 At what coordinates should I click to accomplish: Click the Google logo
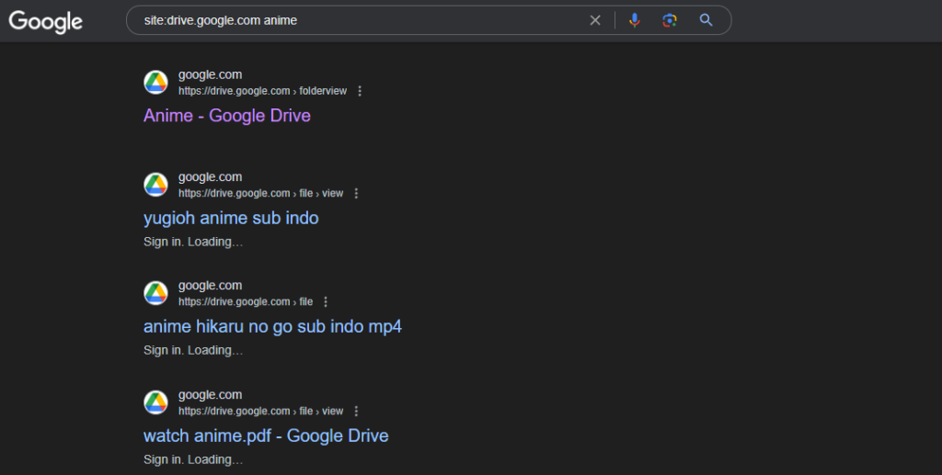46,22
